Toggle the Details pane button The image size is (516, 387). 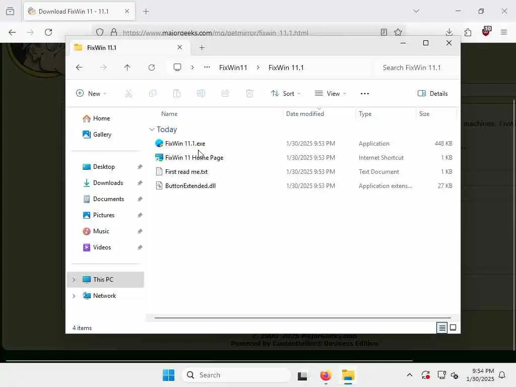pyautogui.click(x=432, y=93)
